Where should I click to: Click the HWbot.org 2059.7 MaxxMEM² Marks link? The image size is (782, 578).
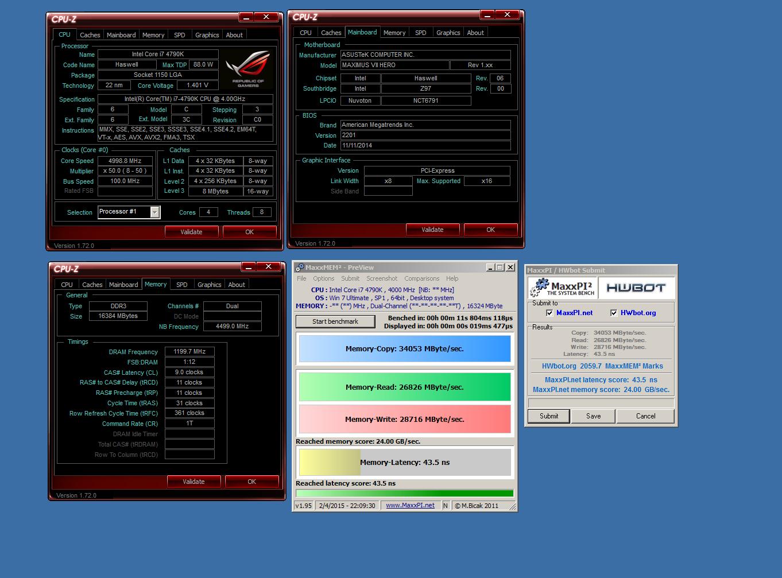coord(602,366)
